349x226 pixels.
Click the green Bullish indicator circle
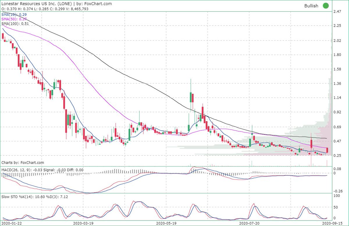(x=325, y=6)
